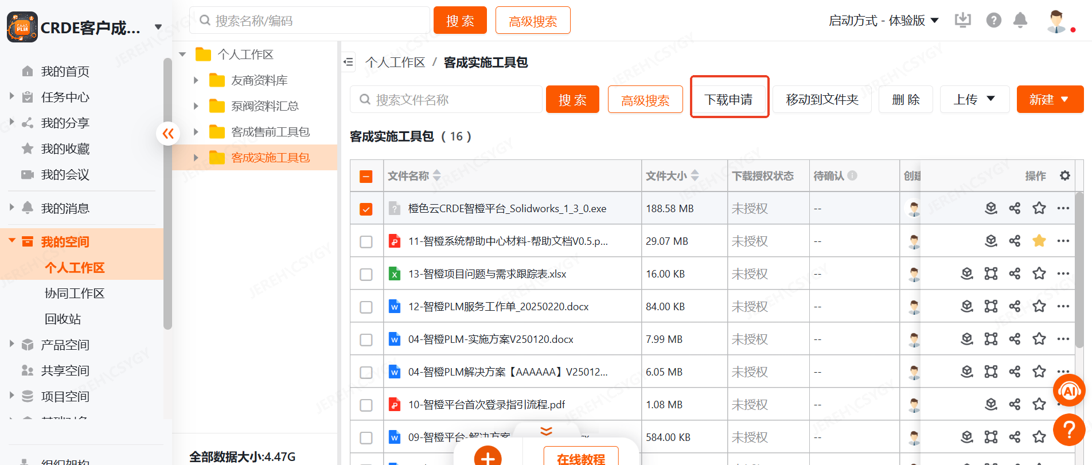Viewport: 1092px width, 465px height.
Task: Open the orange question mark floating help button
Action: [1069, 429]
